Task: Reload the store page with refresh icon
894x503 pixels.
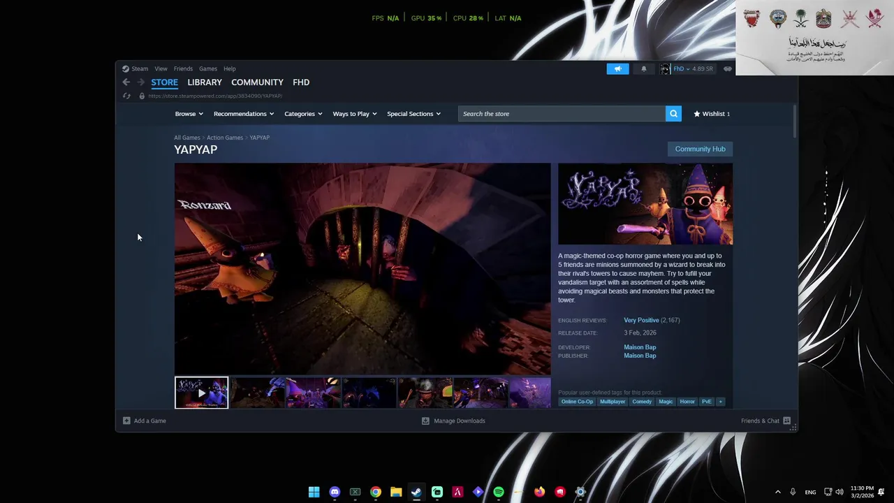Action: (126, 96)
